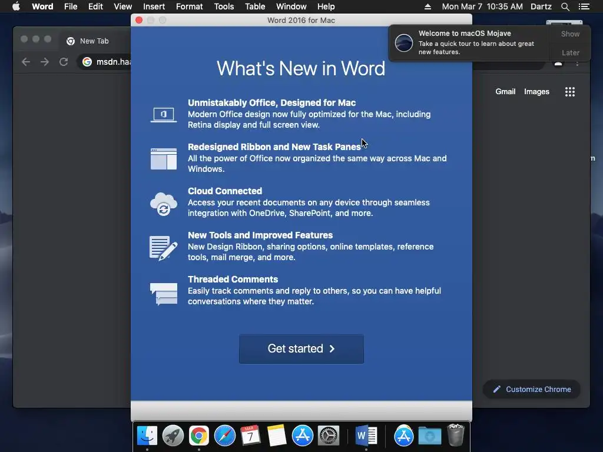Open Spotlight search in menu bar
This screenshot has width=603, height=452.
(x=565, y=6)
